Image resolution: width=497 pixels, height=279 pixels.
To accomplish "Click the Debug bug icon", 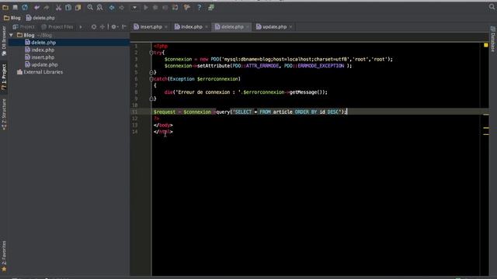I will pyautogui.click(x=155, y=7).
